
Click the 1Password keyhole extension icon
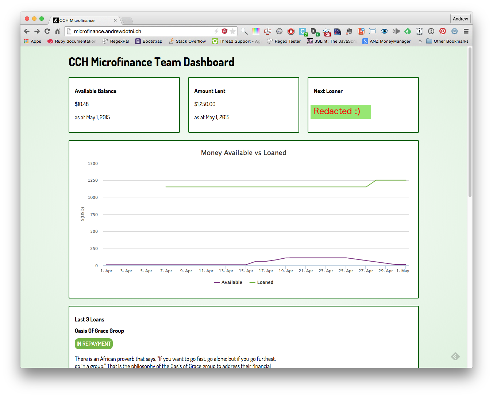point(431,31)
